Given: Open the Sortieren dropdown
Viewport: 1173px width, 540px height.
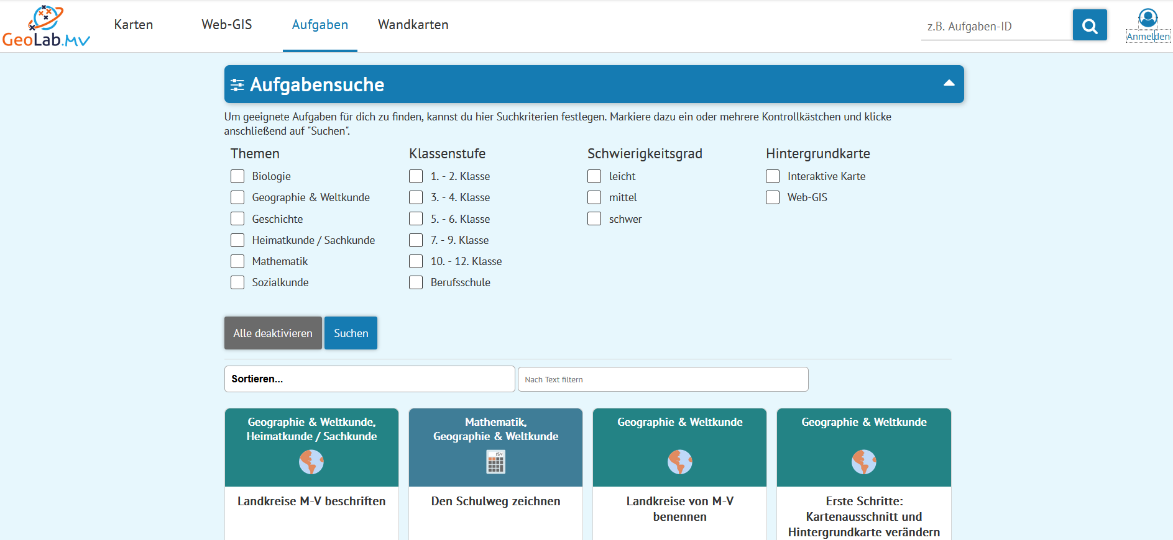Looking at the screenshot, I should 369,379.
